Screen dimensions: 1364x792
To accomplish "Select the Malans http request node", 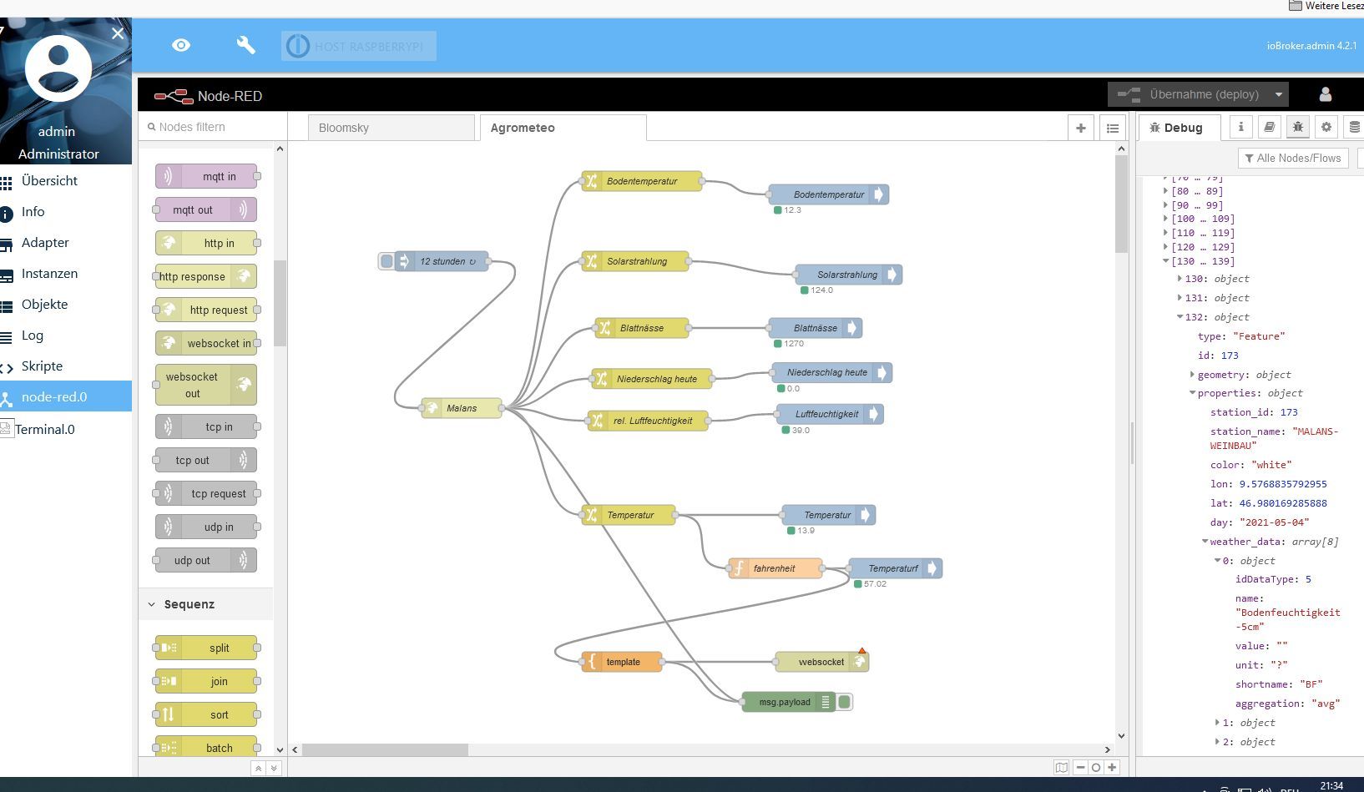I will click(462, 408).
